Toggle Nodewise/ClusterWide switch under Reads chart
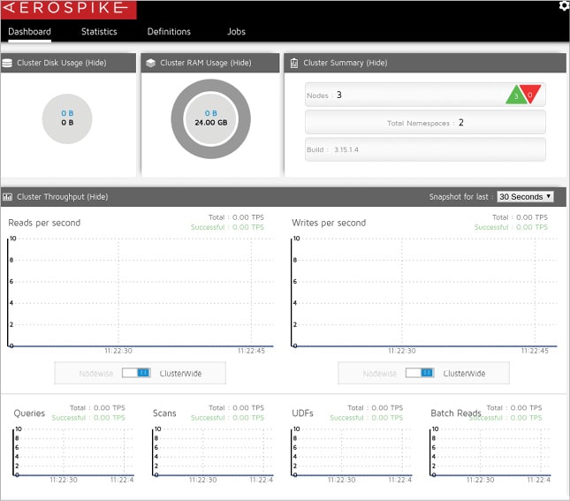The image size is (570, 501). (x=137, y=373)
